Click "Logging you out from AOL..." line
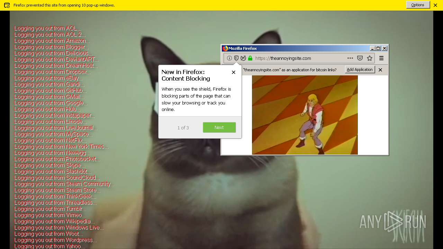 tap(48, 28)
